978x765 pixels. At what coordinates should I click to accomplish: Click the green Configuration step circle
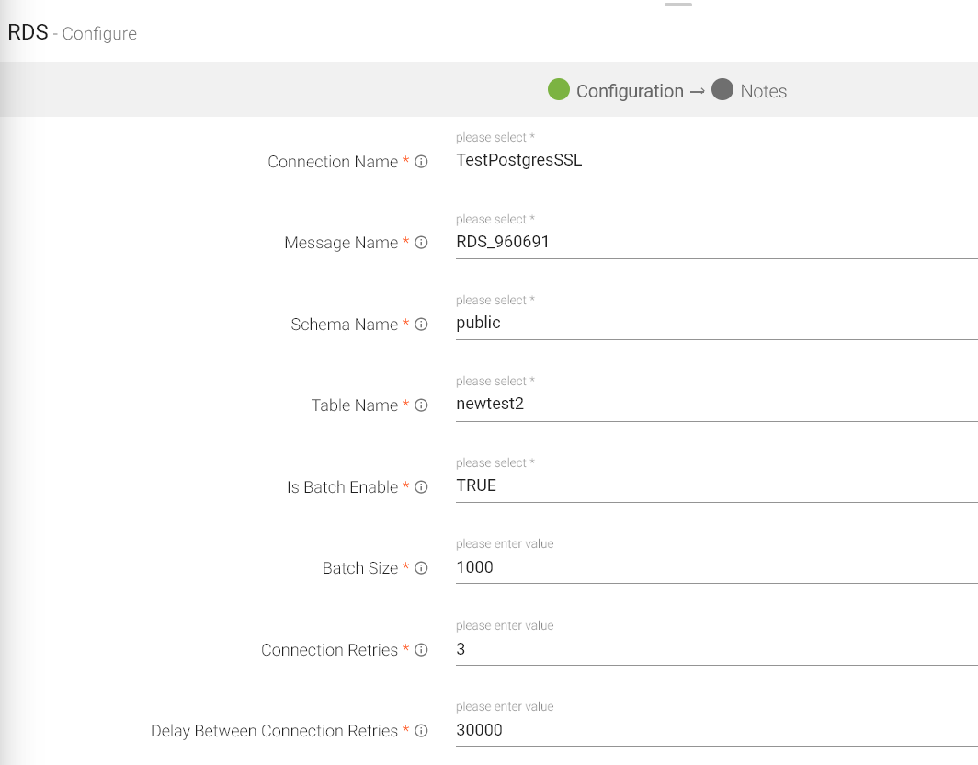(x=559, y=89)
